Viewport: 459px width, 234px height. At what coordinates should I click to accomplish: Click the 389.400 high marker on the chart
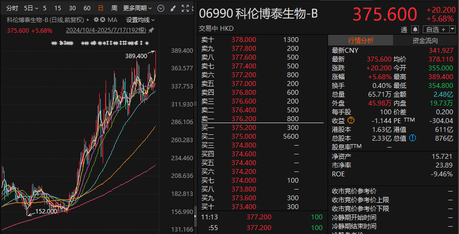(136, 56)
